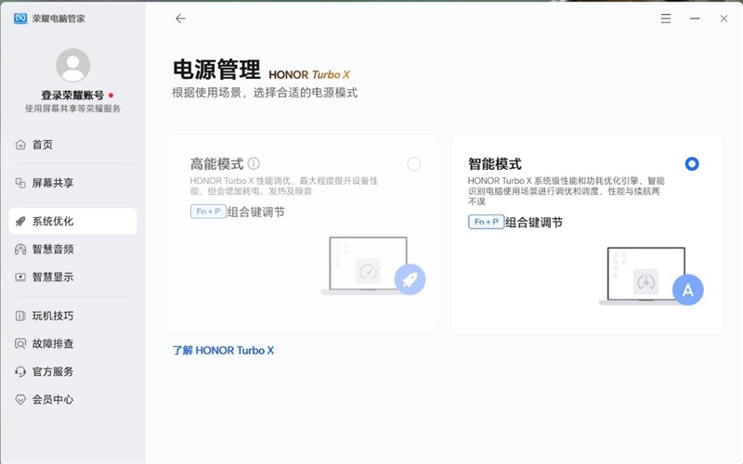Click the screen sharing icon beside 屏幕共享
The height and width of the screenshot is (464, 743).
pos(20,183)
